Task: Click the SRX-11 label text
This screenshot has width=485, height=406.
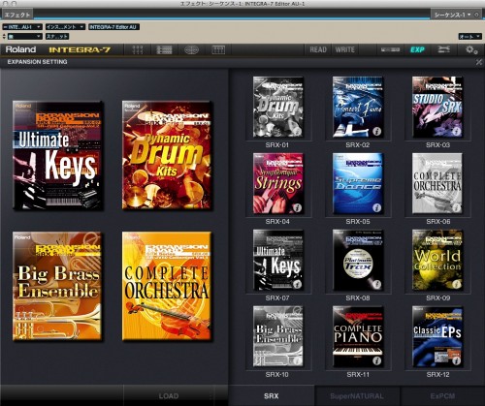Action: tap(358, 375)
